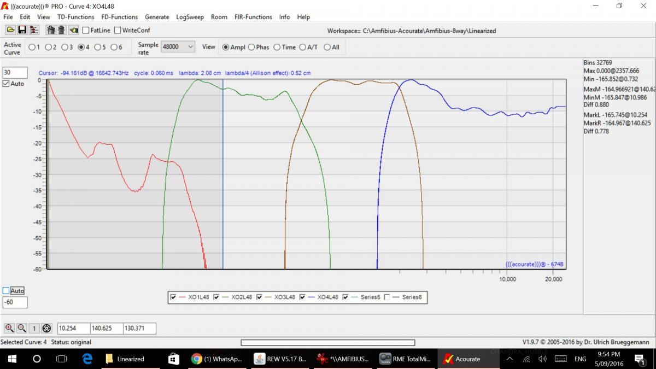Enable the WriteConf checkbox
656x369 pixels.
click(x=118, y=30)
